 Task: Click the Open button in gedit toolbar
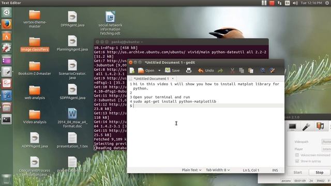[x=146, y=70]
